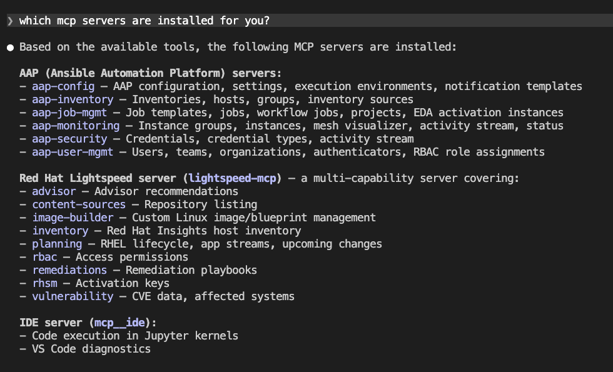
Task: Select the heading 'AAP (Ansible Automation Platform) servers:'
Action: [x=151, y=73]
